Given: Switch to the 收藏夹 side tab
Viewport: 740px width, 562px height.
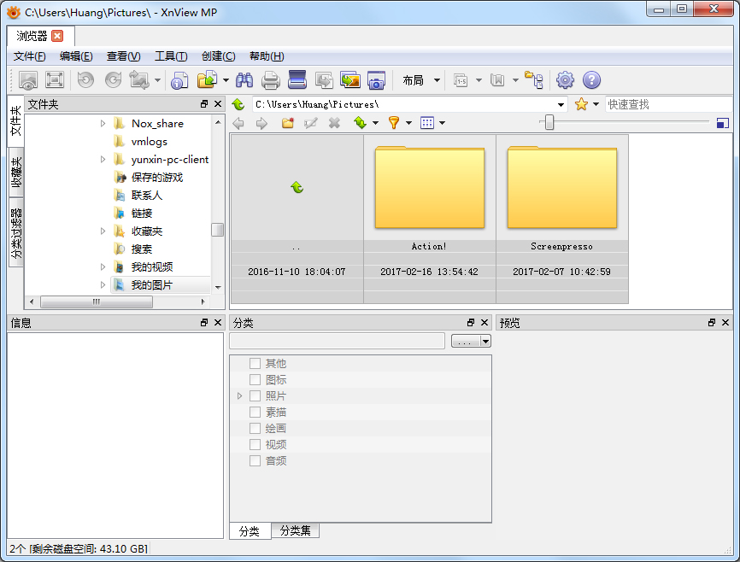Looking at the screenshot, I should [16, 173].
